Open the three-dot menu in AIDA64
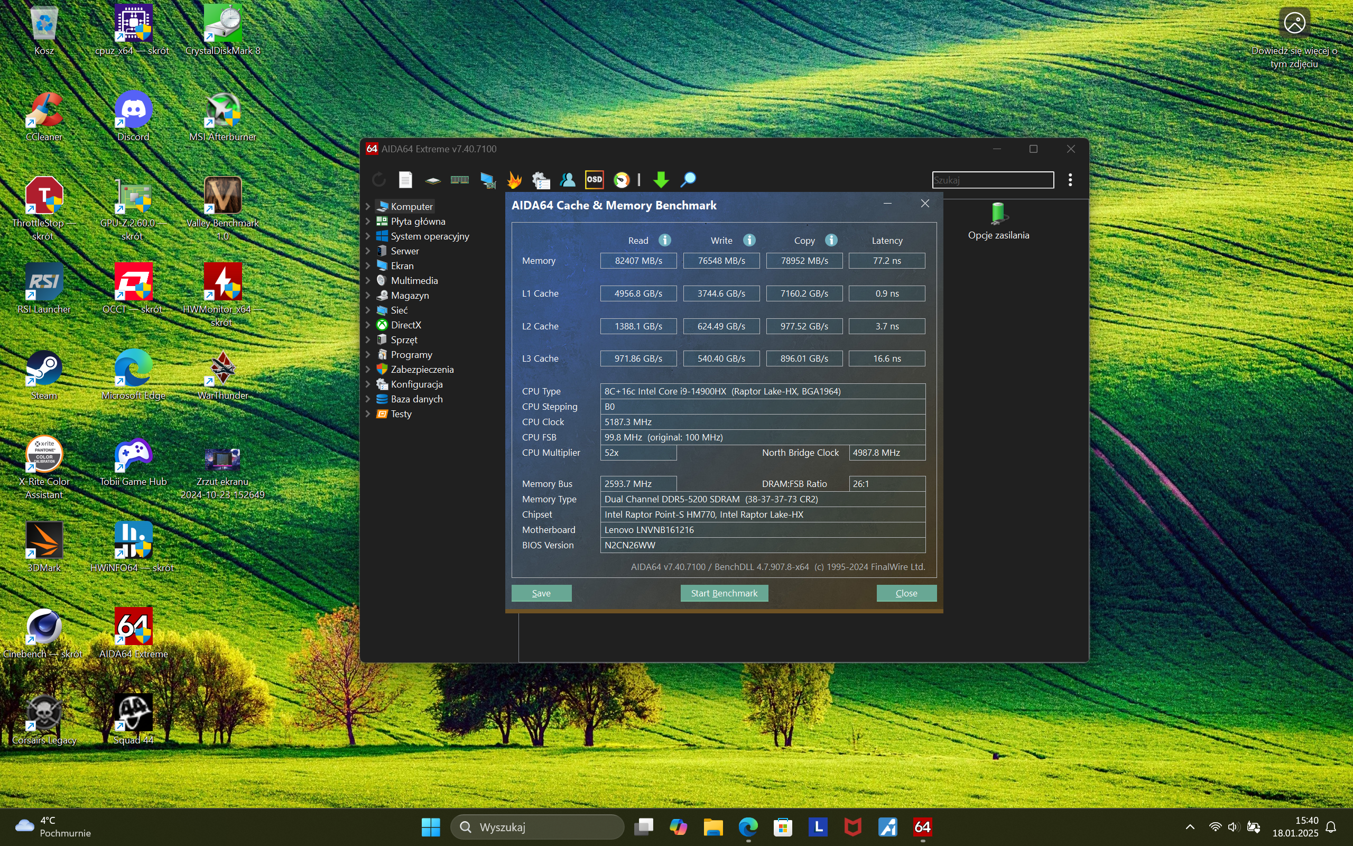The image size is (1353, 846). [x=1070, y=180]
